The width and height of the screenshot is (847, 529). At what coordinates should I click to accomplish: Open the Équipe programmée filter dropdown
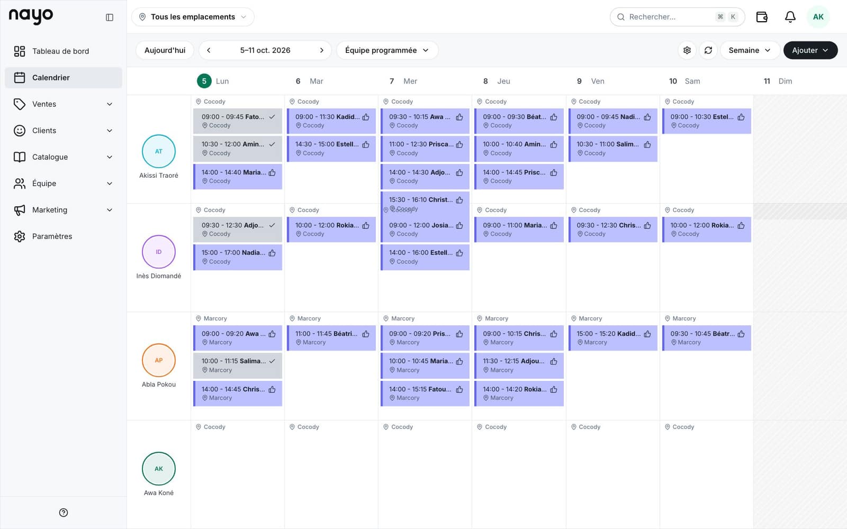[x=387, y=50]
